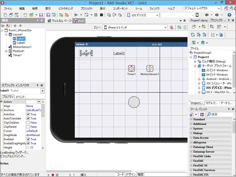
Task: Open the File menu
Action: point(8,9)
